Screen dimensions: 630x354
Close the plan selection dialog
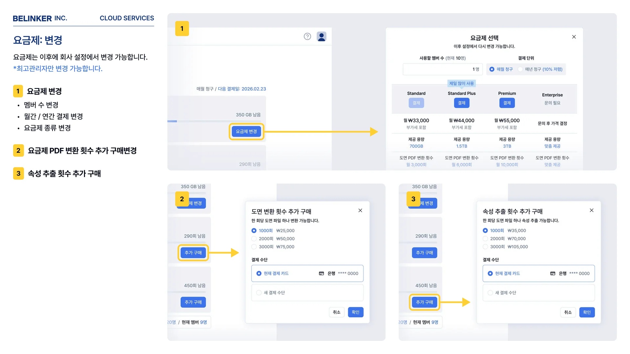pos(574,37)
